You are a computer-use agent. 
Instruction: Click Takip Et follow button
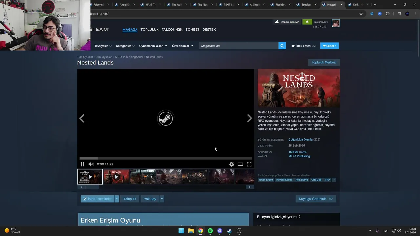click(x=130, y=199)
